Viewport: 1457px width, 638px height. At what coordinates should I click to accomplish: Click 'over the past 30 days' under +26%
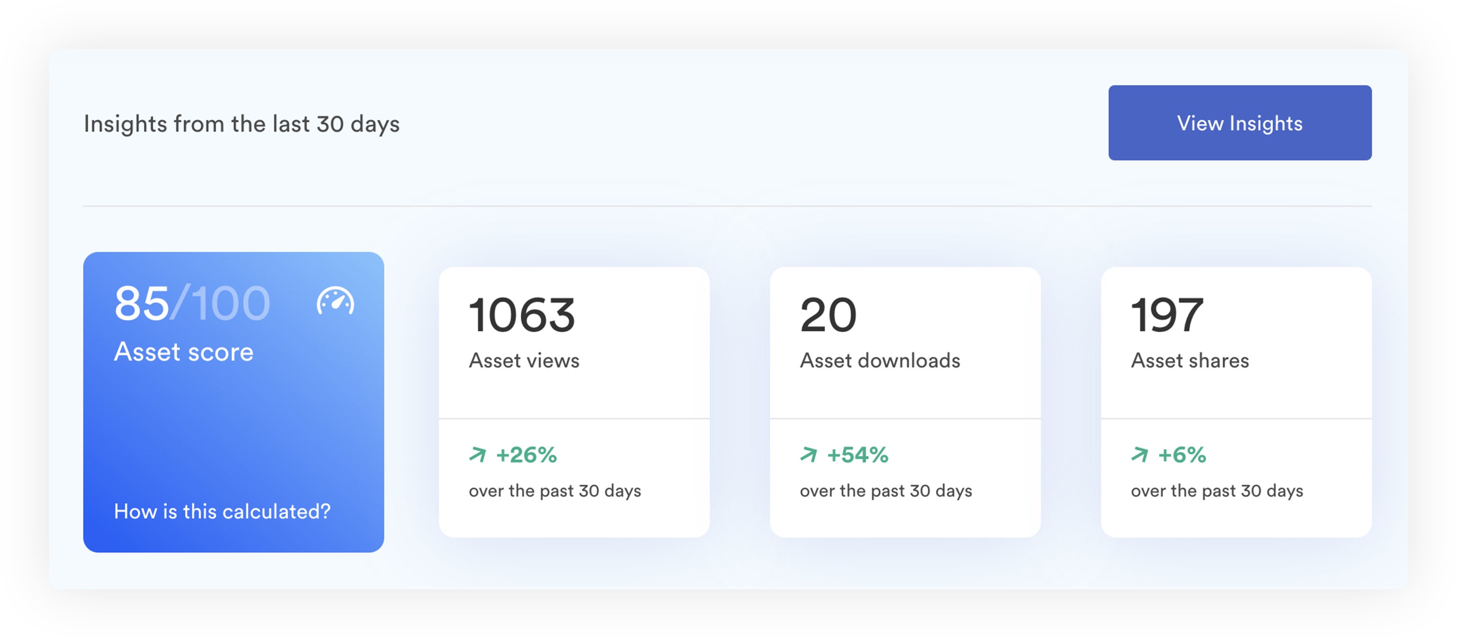click(x=555, y=491)
